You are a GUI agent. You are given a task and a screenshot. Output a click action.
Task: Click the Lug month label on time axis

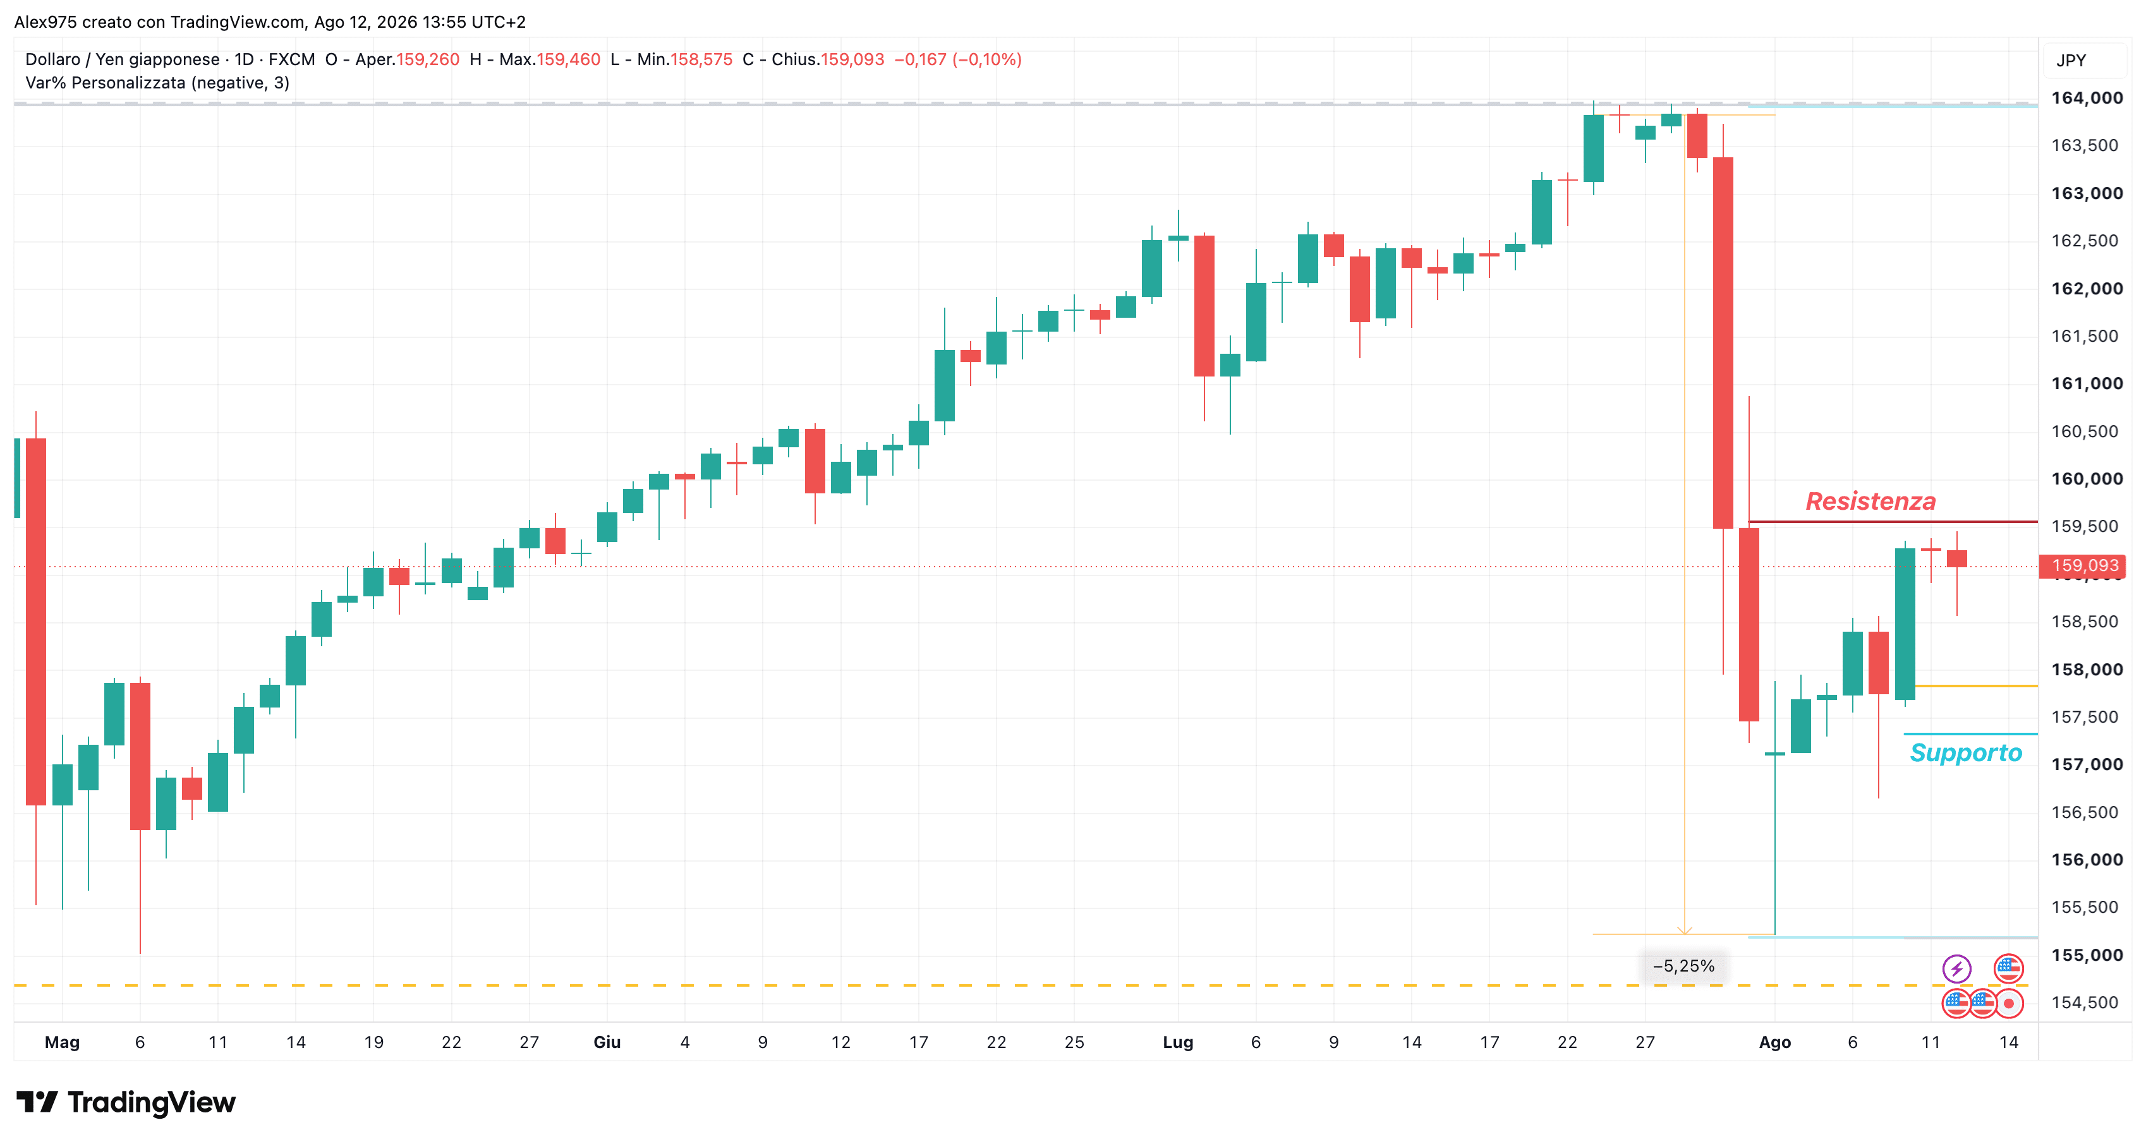tap(1178, 1042)
